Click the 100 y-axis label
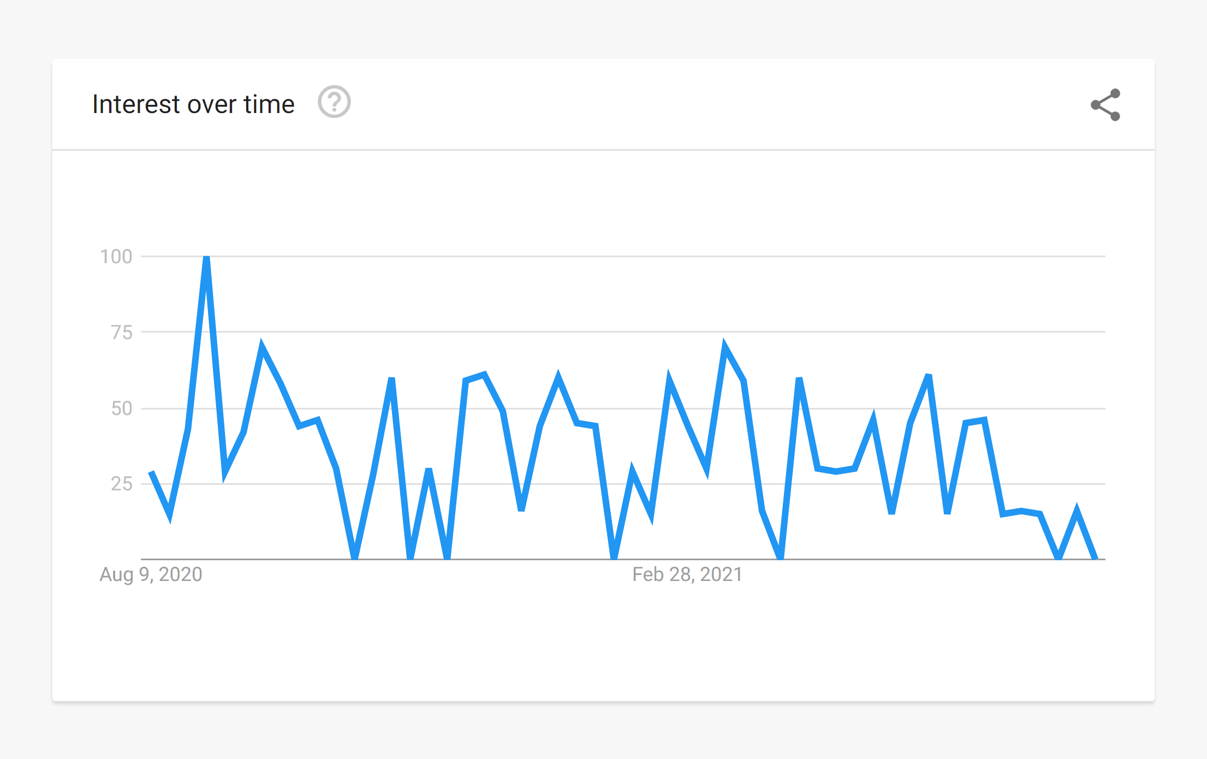Image resolution: width=1207 pixels, height=759 pixels. pyautogui.click(x=116, y=257)
